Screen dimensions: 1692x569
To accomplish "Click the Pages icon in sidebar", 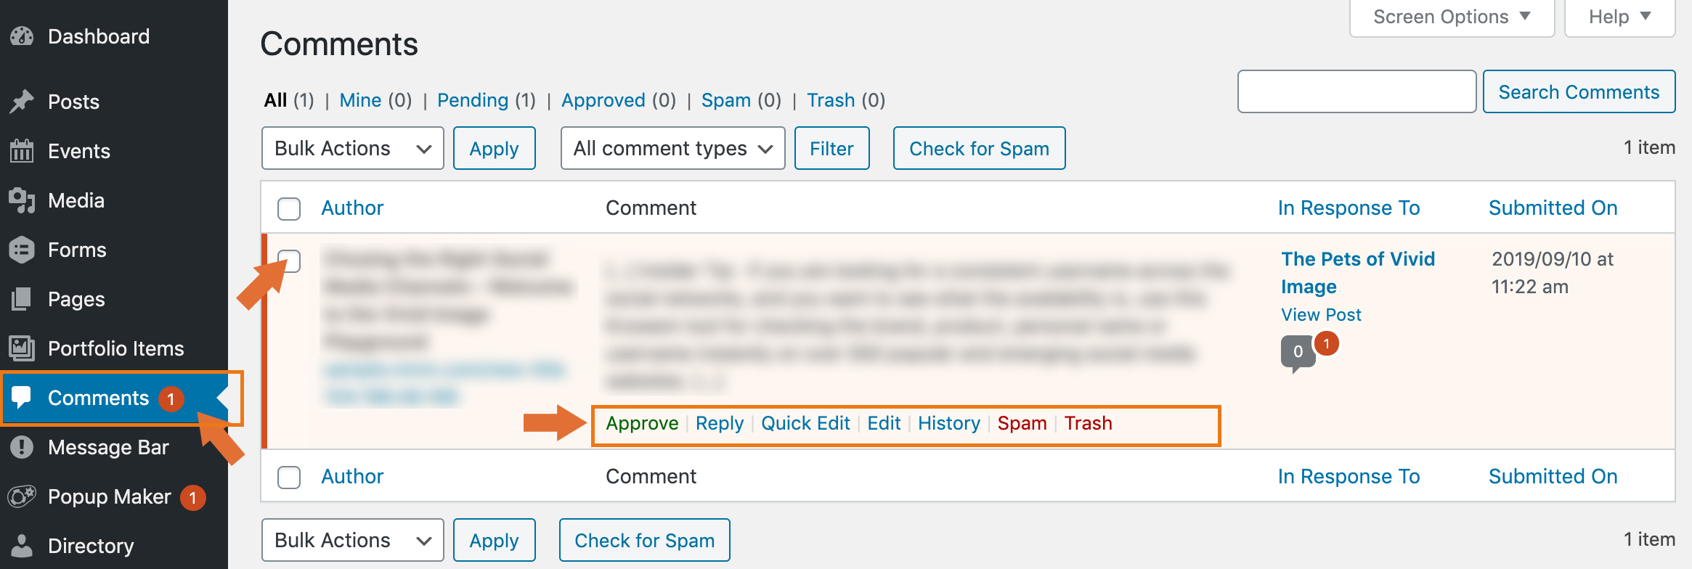I will click(22, 299).
